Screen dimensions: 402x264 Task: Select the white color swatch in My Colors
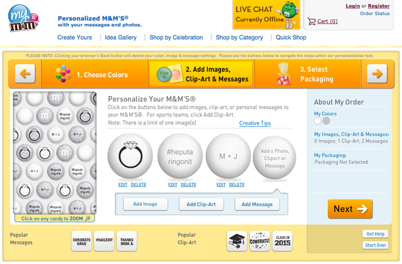(317, 121)
